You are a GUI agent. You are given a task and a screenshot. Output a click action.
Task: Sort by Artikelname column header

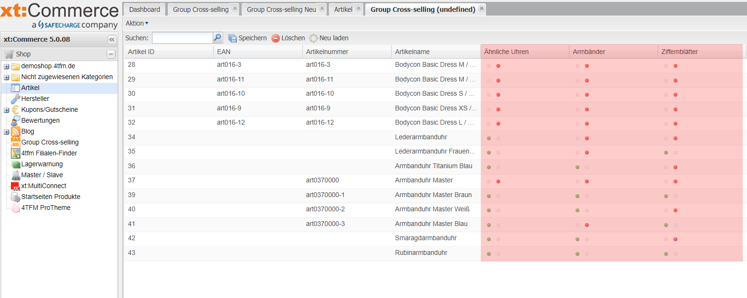[412, 52]
